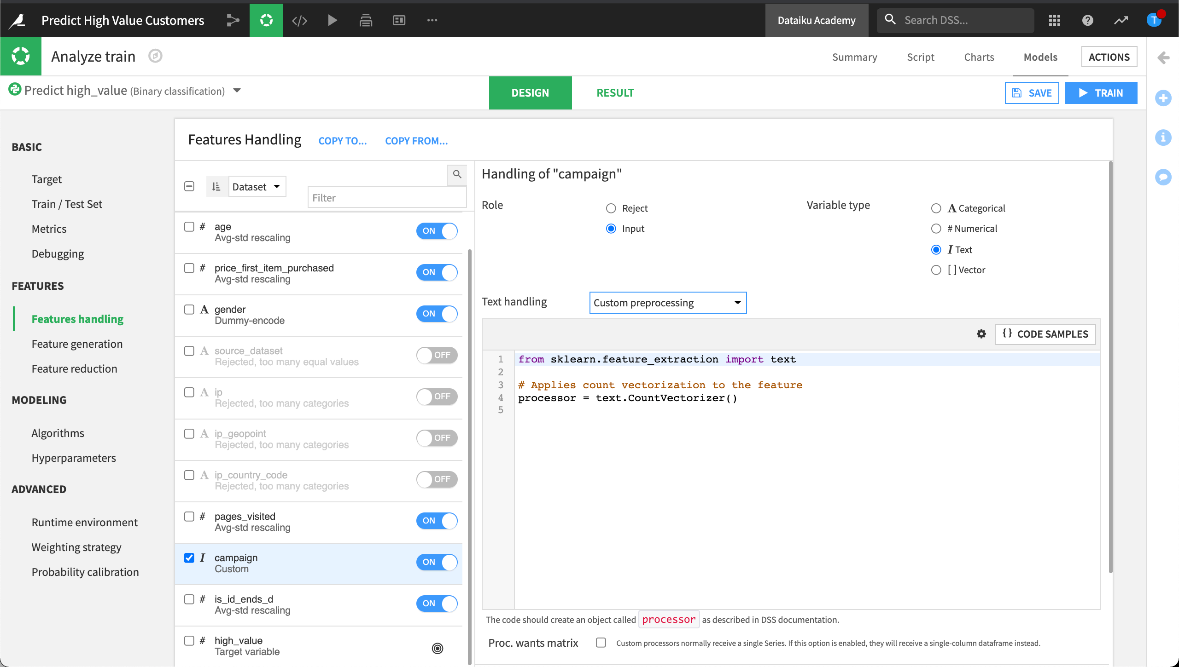Click the activity trend arrow icon
Viewport: 1179px width, 667px height.
(1121, 20)
